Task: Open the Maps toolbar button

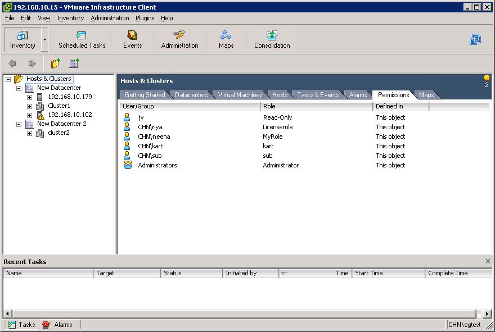Action: [x=226, y=39]
